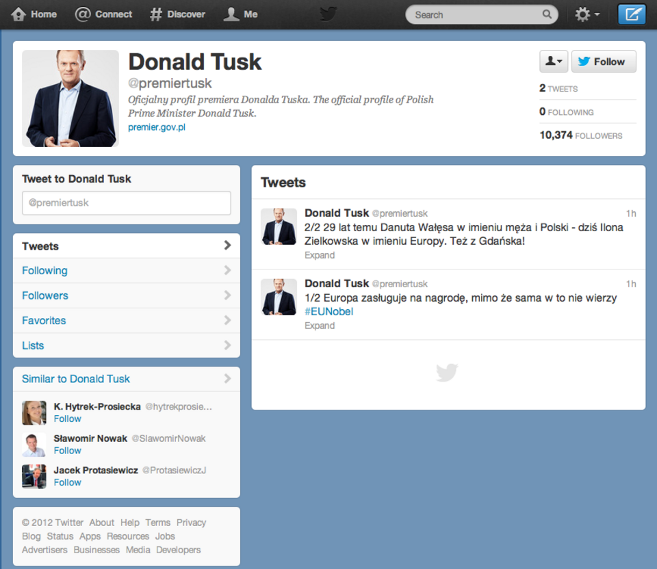Open the settings gear menu
657x569 pixels.
[587, 14]
